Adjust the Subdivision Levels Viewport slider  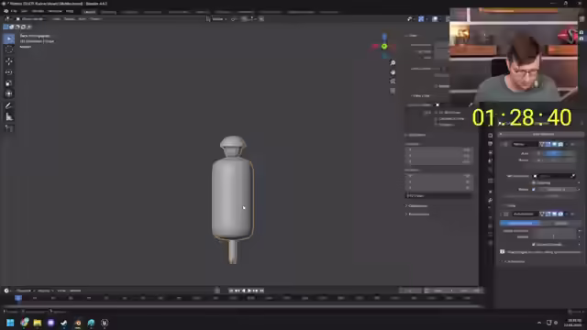(x=554, y=231)
